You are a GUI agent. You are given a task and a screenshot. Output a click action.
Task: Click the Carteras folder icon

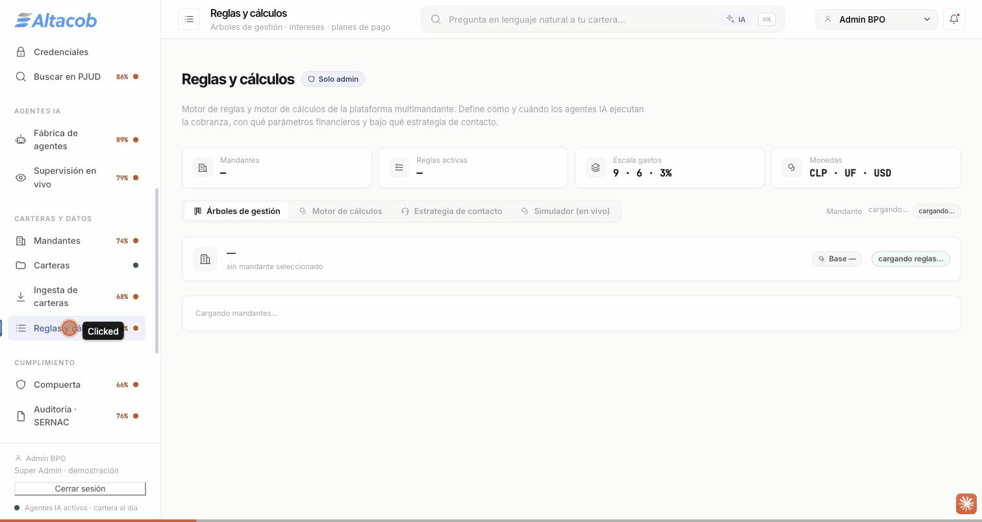click(21, 265)
